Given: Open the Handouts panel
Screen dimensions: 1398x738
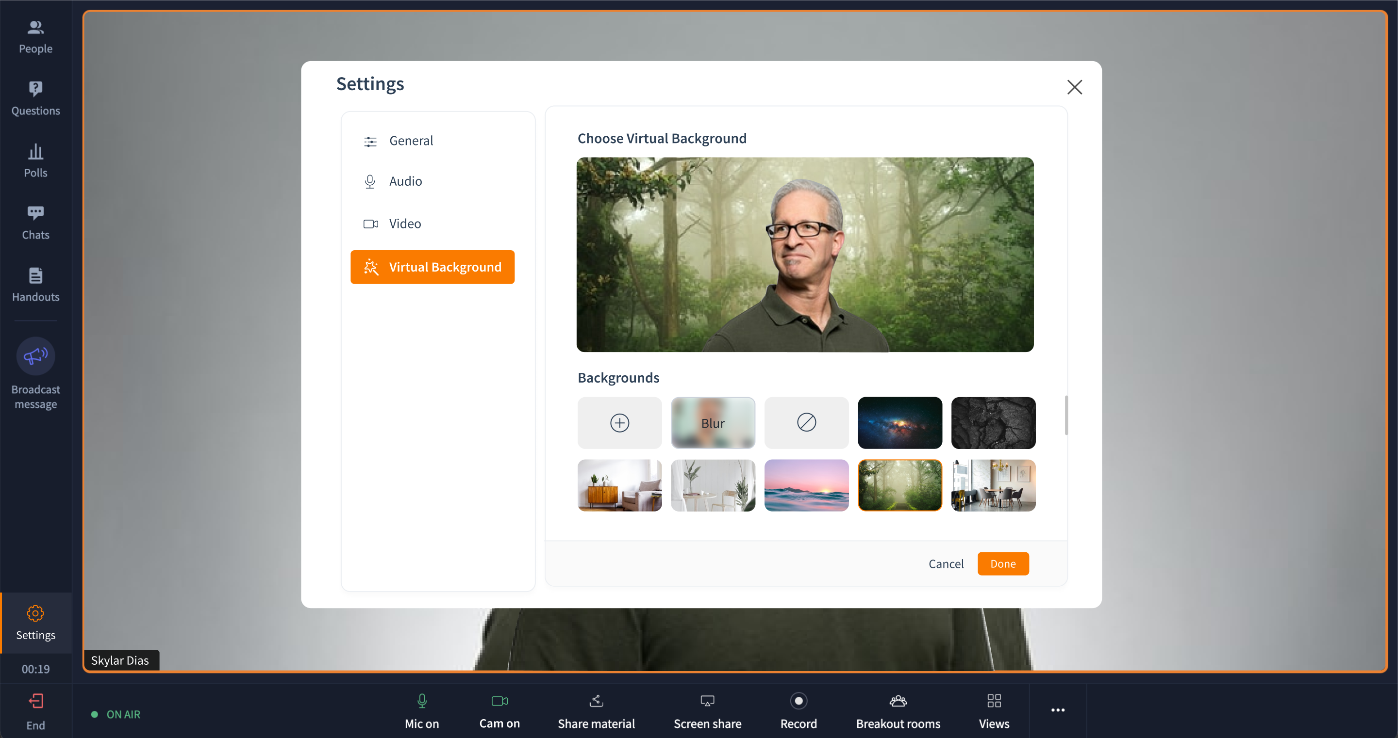Looking at the screenshot, I should coord(35,284).
